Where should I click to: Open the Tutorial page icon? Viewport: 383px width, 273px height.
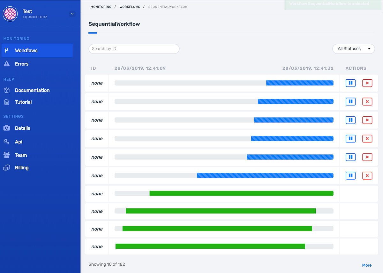click(x=6, y=102)
